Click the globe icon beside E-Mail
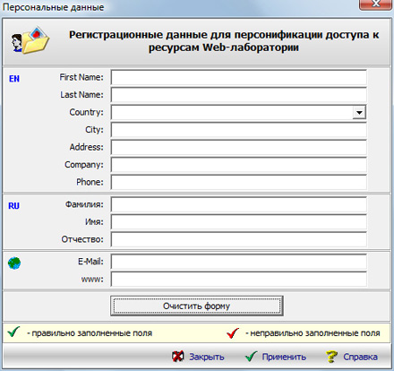This screenshot has height=371, width=394. pos(14,263)
